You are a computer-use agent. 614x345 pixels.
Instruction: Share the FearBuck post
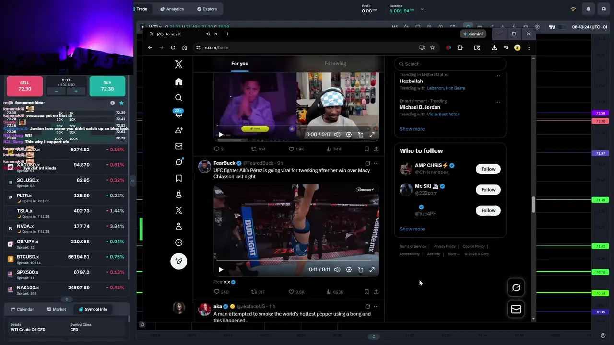pos(376,292)
